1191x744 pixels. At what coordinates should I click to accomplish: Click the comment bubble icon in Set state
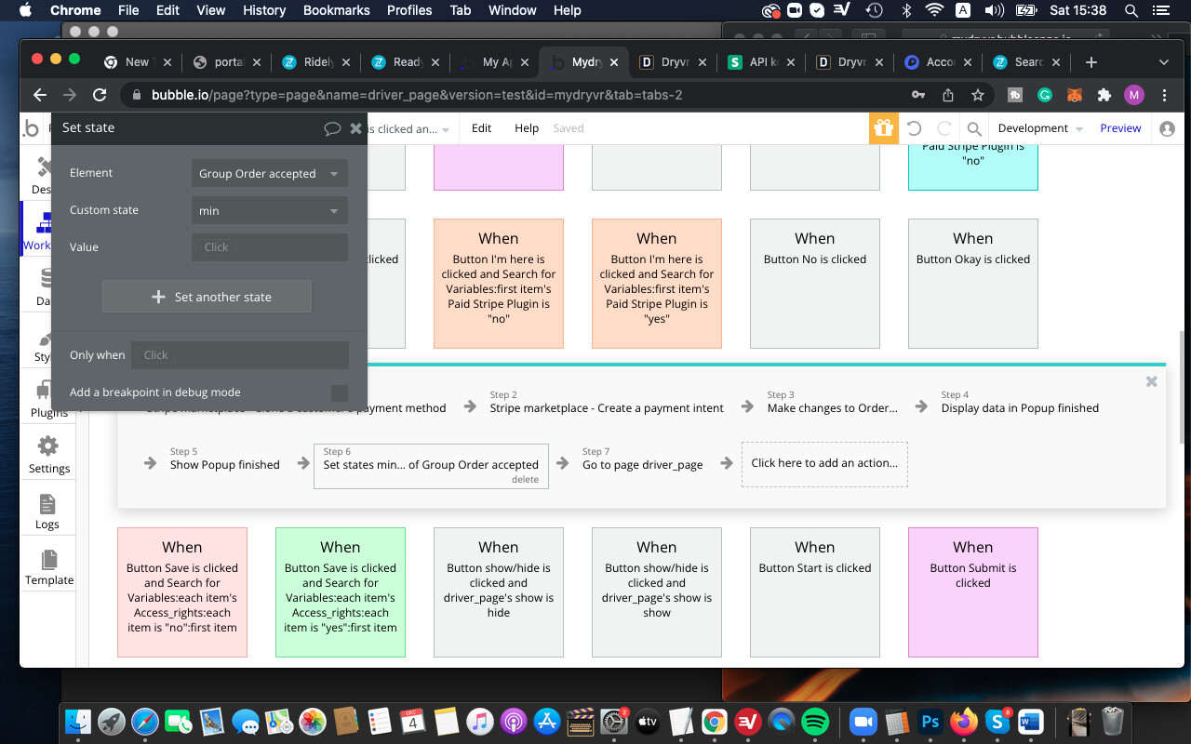pyautogui.click(x=332, y=128)
